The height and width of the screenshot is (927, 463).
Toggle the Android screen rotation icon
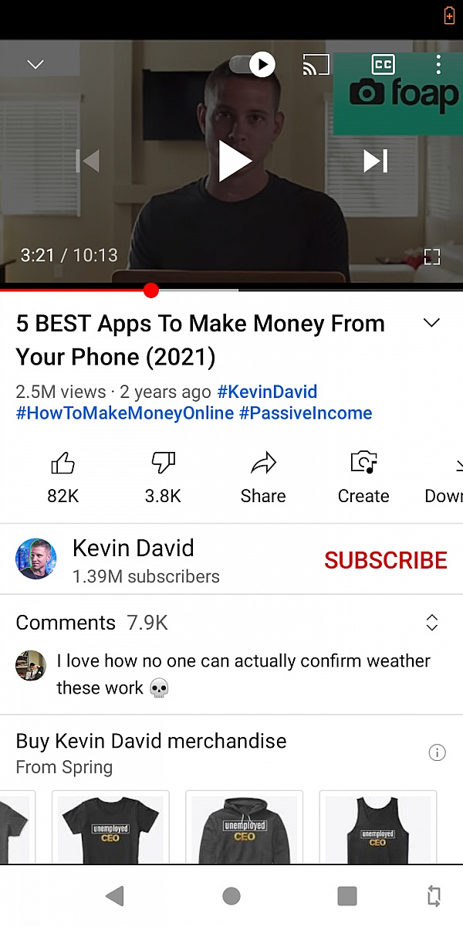coord(434,895)
